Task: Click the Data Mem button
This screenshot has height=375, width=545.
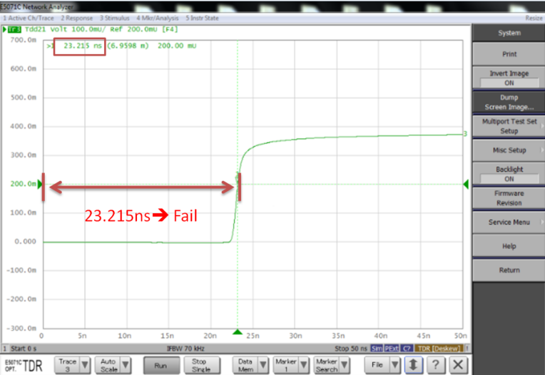Action: [x=245, y=365]
